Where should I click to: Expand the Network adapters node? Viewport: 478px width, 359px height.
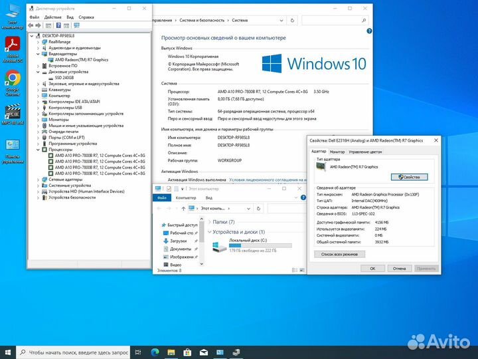point(38,179)
